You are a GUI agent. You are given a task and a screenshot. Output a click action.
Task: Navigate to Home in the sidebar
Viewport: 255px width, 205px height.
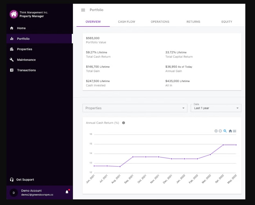[x=21, y=28]
